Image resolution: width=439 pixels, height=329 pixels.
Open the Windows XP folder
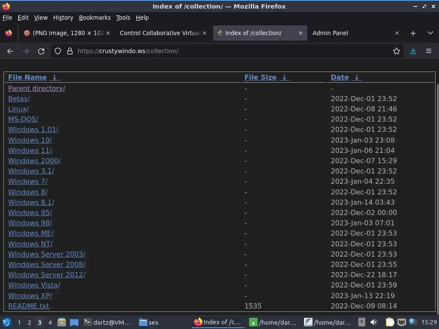click(30, 296)
